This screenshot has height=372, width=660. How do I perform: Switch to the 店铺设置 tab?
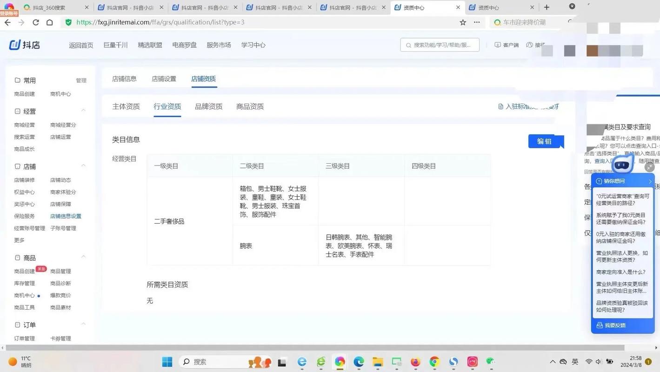(x=164, y=79)
